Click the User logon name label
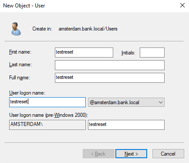This screenshot has width=189, height=163. click(27, 93)
